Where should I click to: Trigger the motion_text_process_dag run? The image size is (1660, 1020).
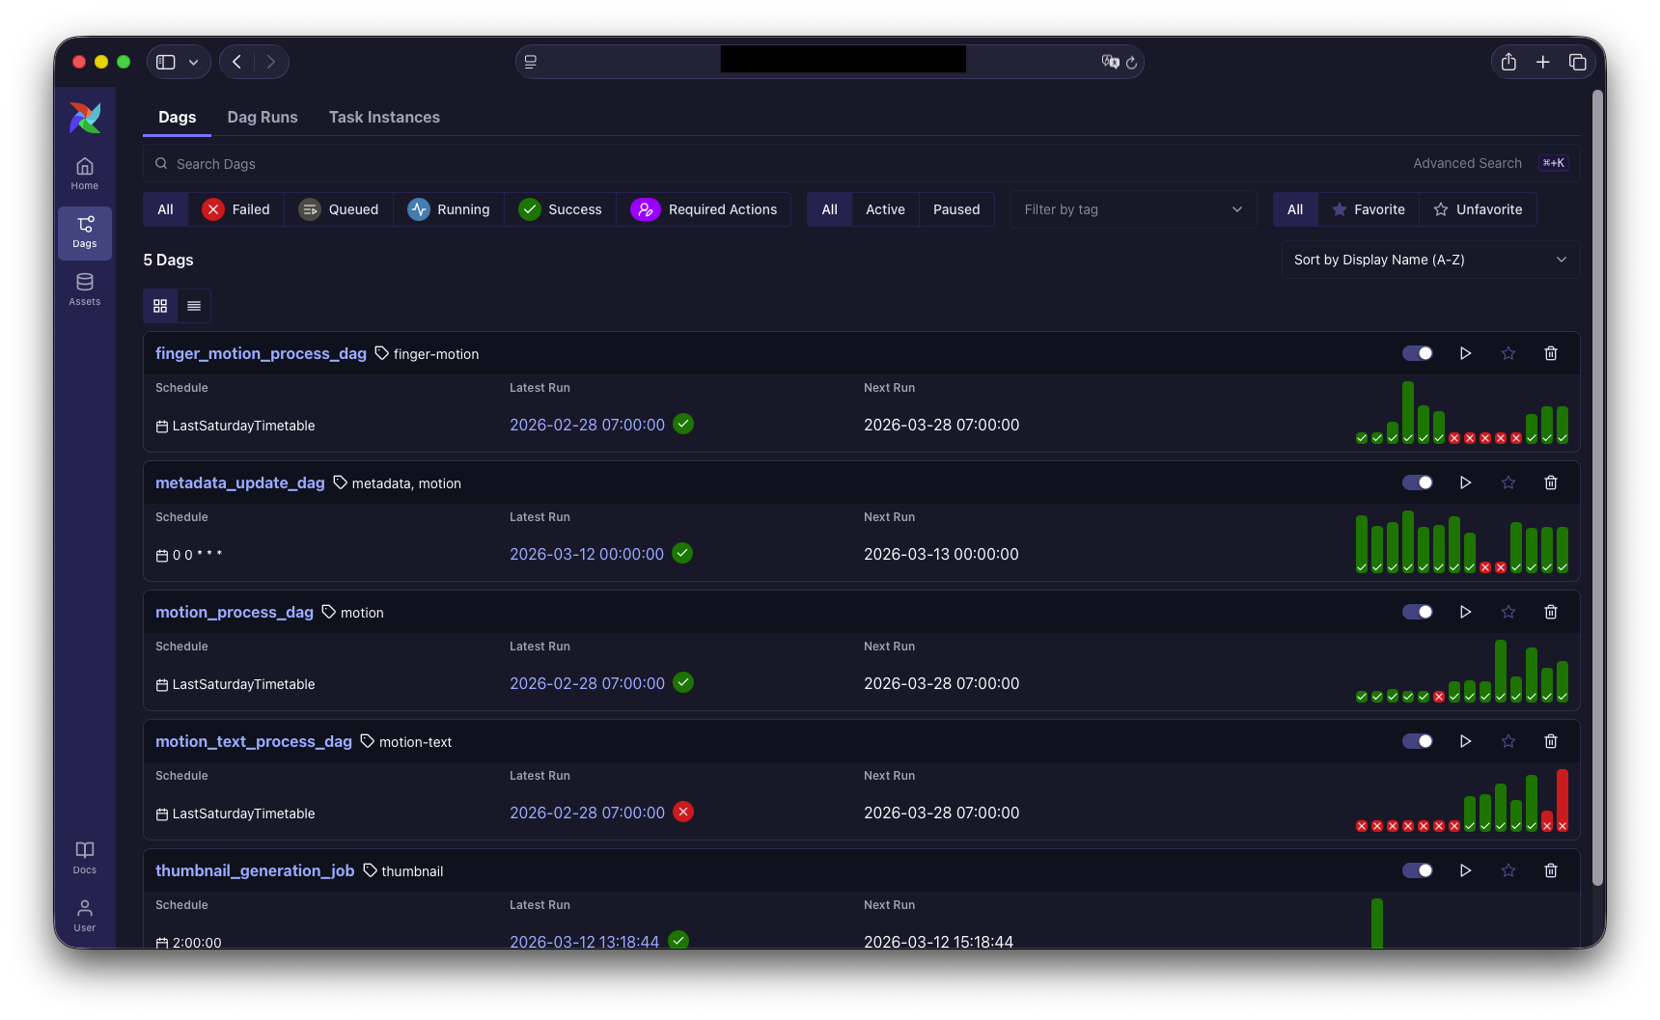[1465, 741]
